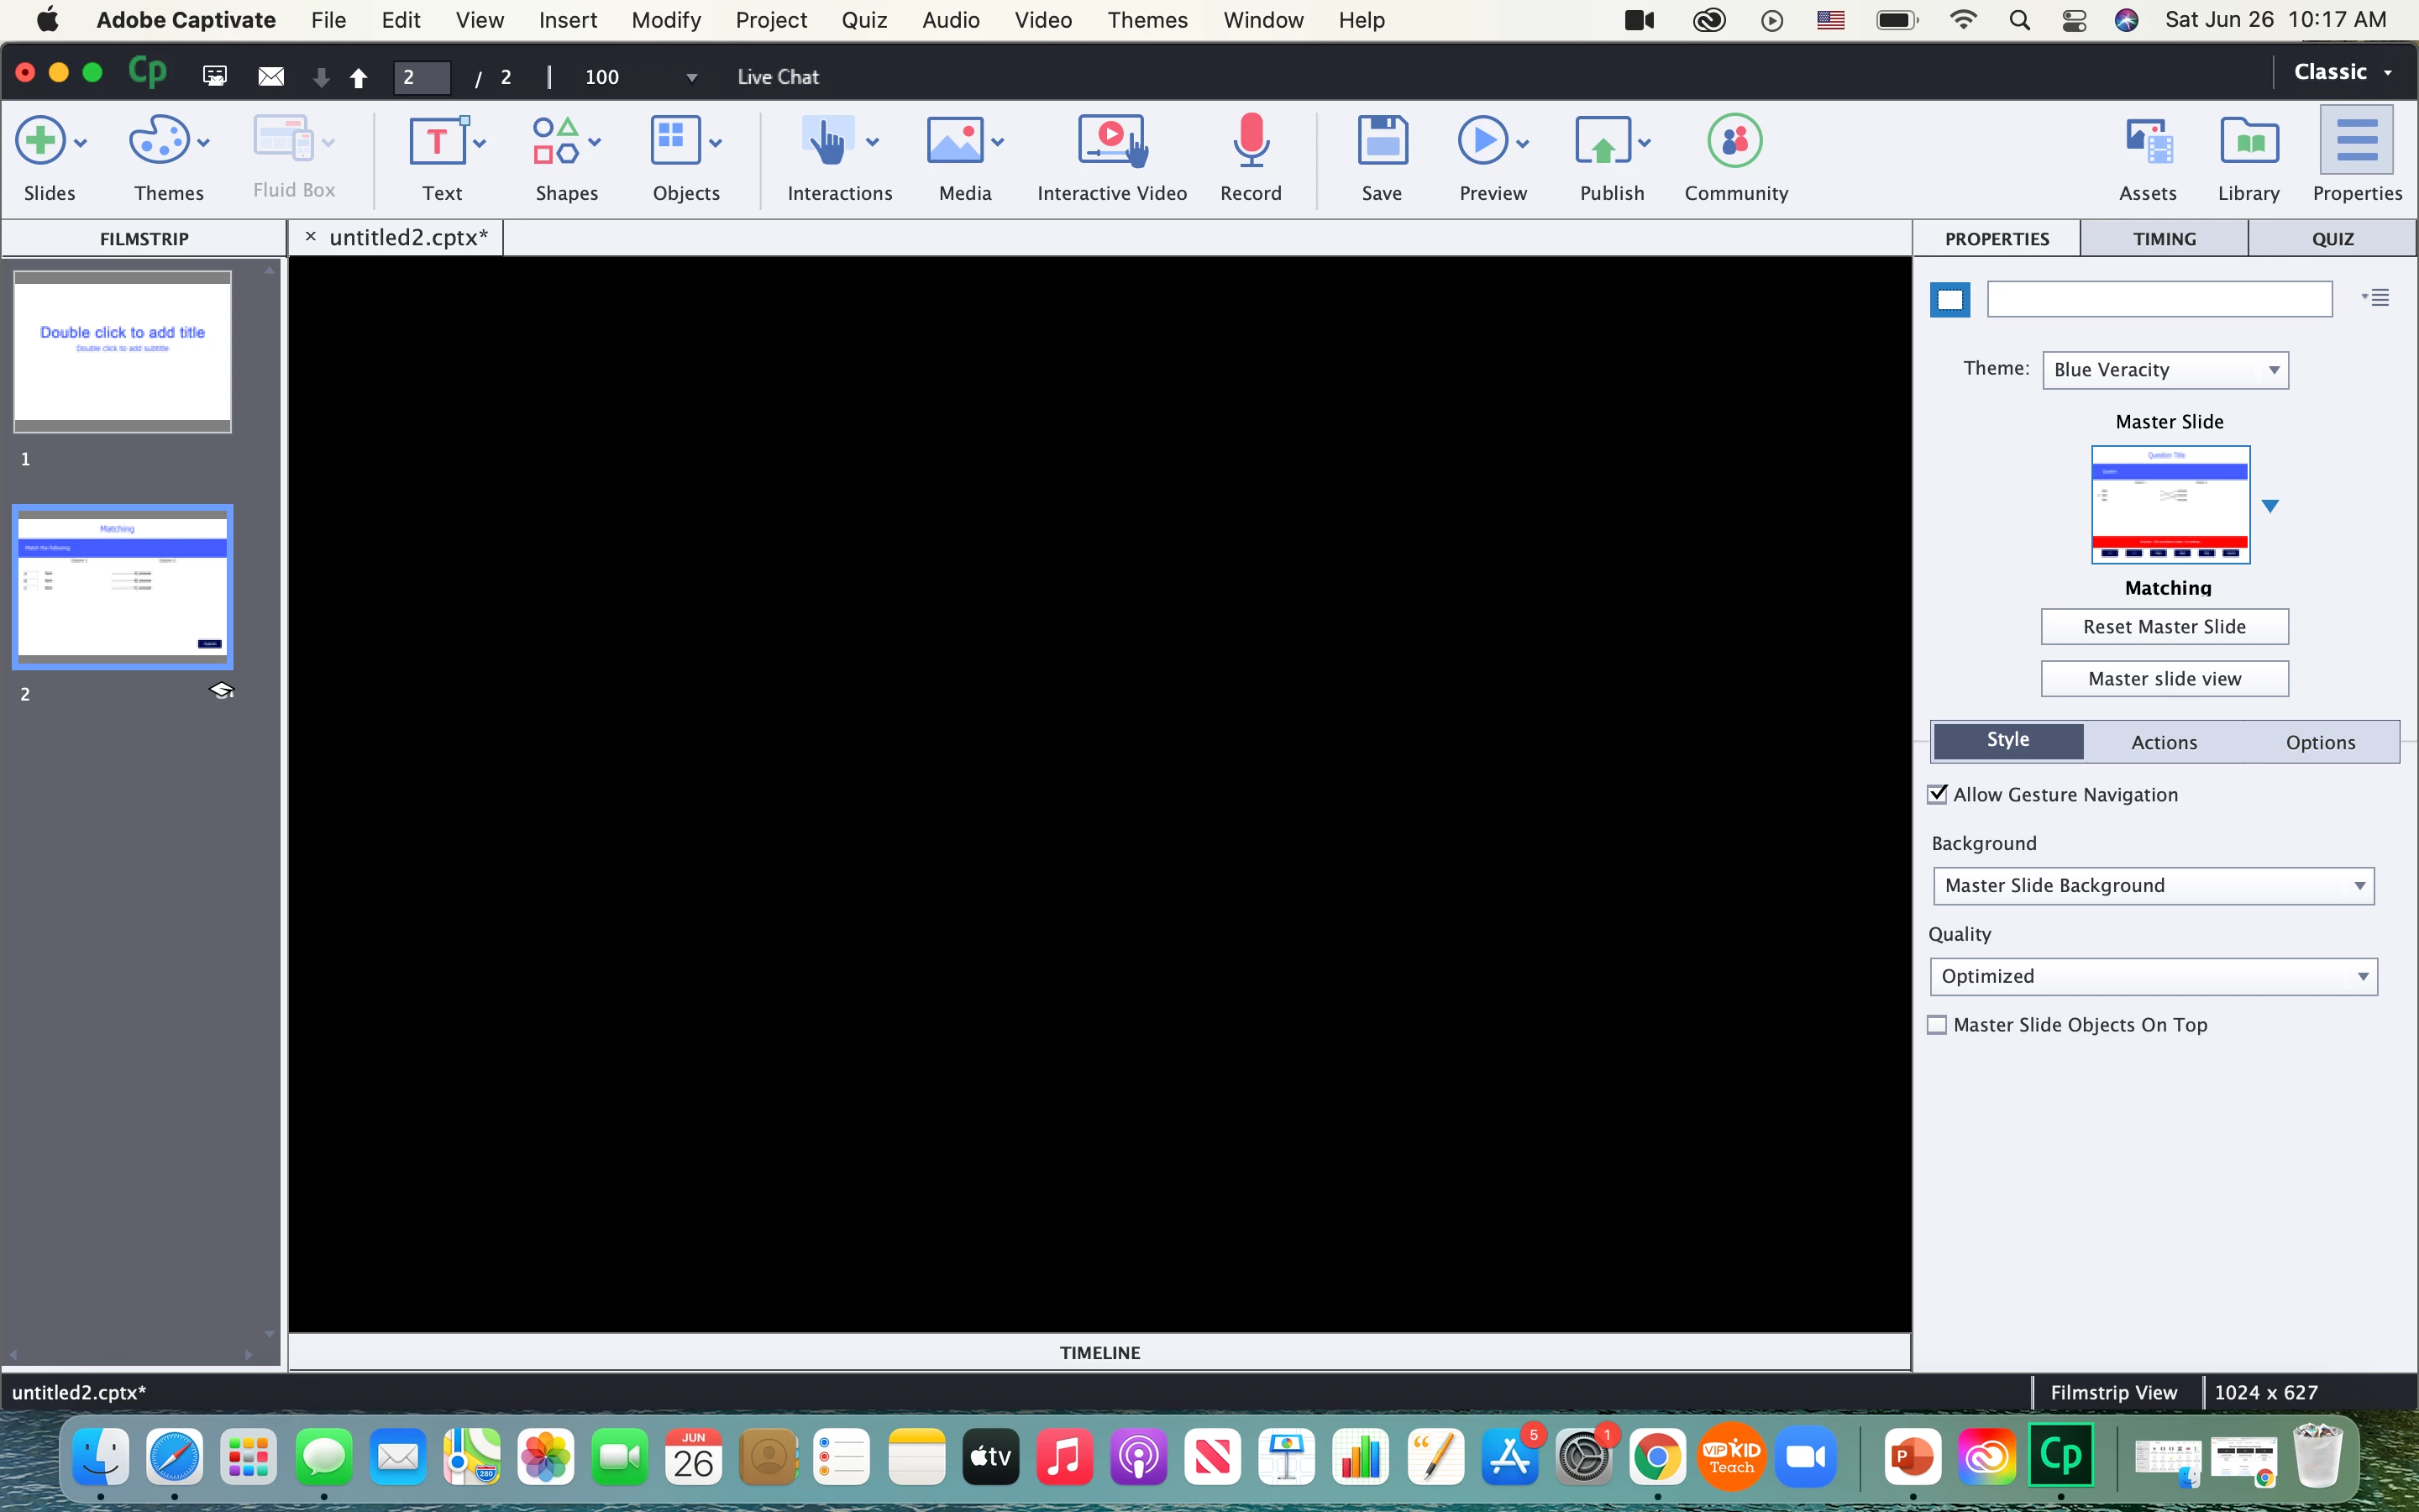Click the Record microphone icon
The height and width of the screenshot is (1512, 2419).
(x=1250, y=141)
